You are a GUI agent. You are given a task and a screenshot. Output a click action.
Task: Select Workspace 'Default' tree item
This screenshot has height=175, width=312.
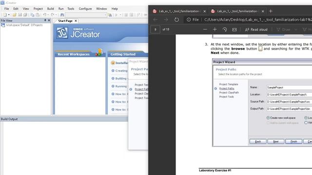[x=22, y=25]
